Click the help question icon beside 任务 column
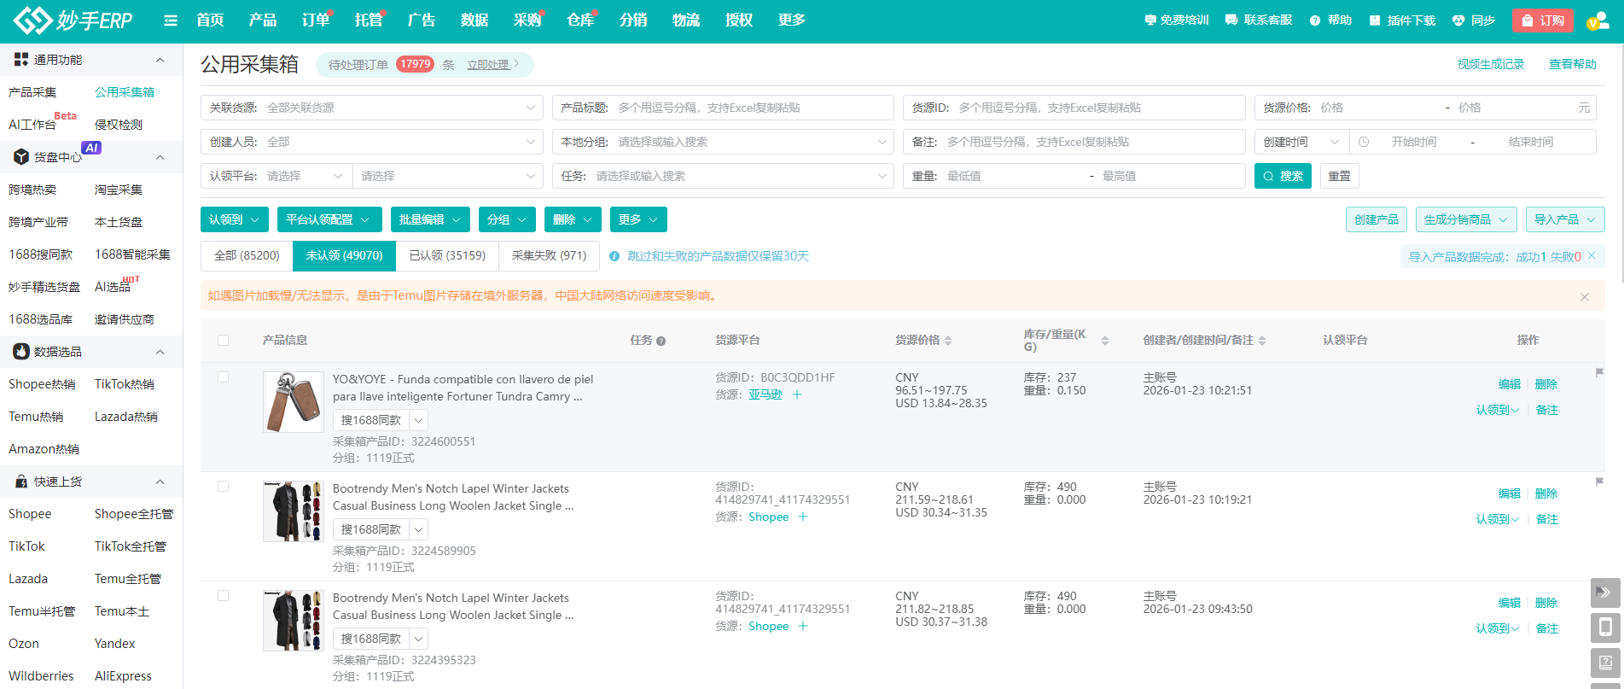 (661, 341)
